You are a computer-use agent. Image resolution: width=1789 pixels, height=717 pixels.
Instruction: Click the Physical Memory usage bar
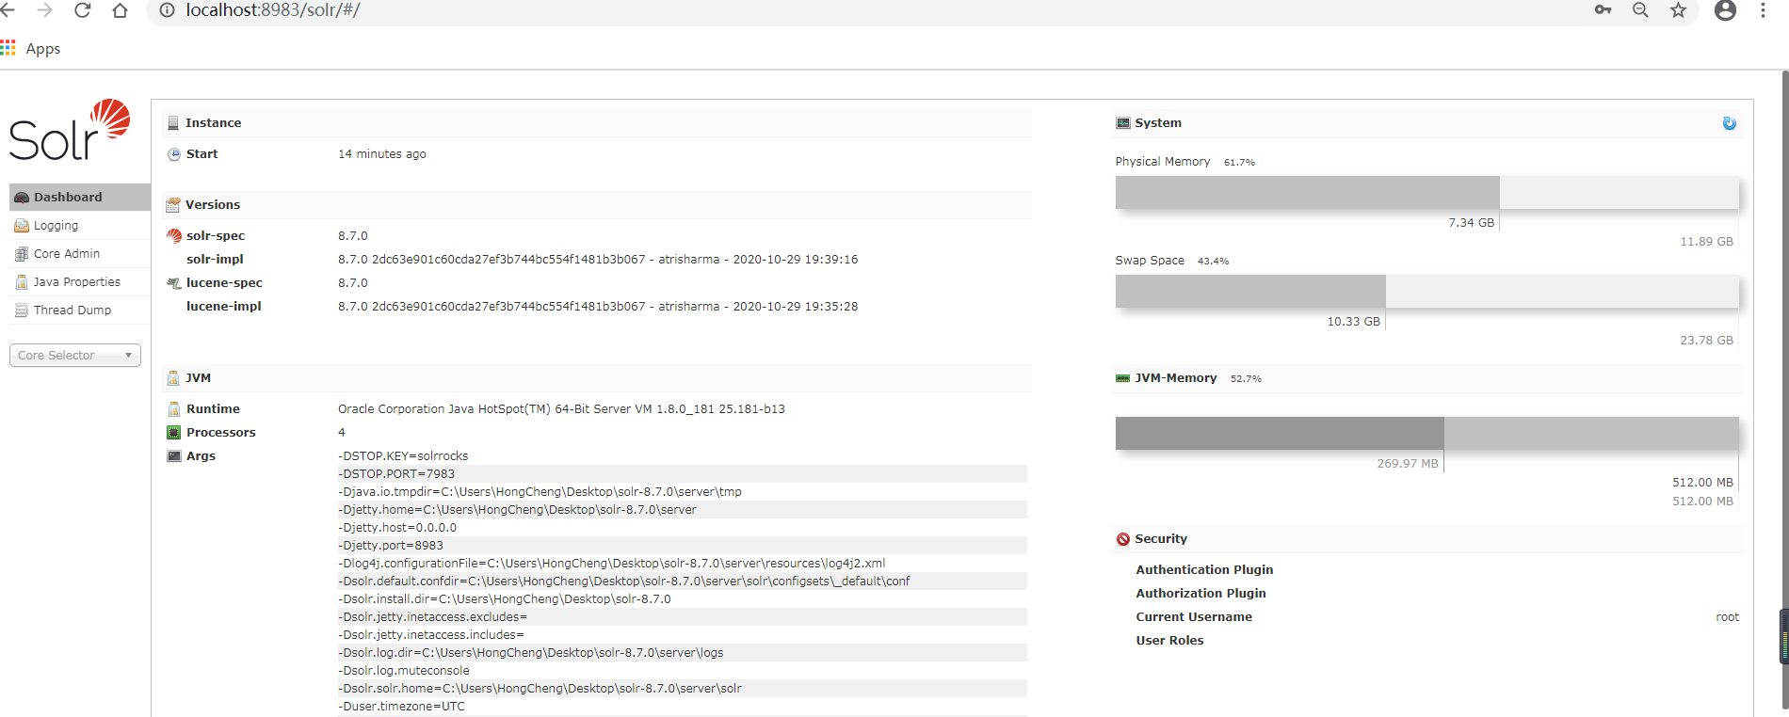coord(1426,193)
